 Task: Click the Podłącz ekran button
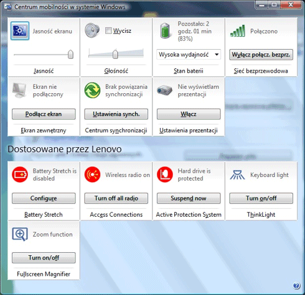pyautogui.click(x=44, y=114)
